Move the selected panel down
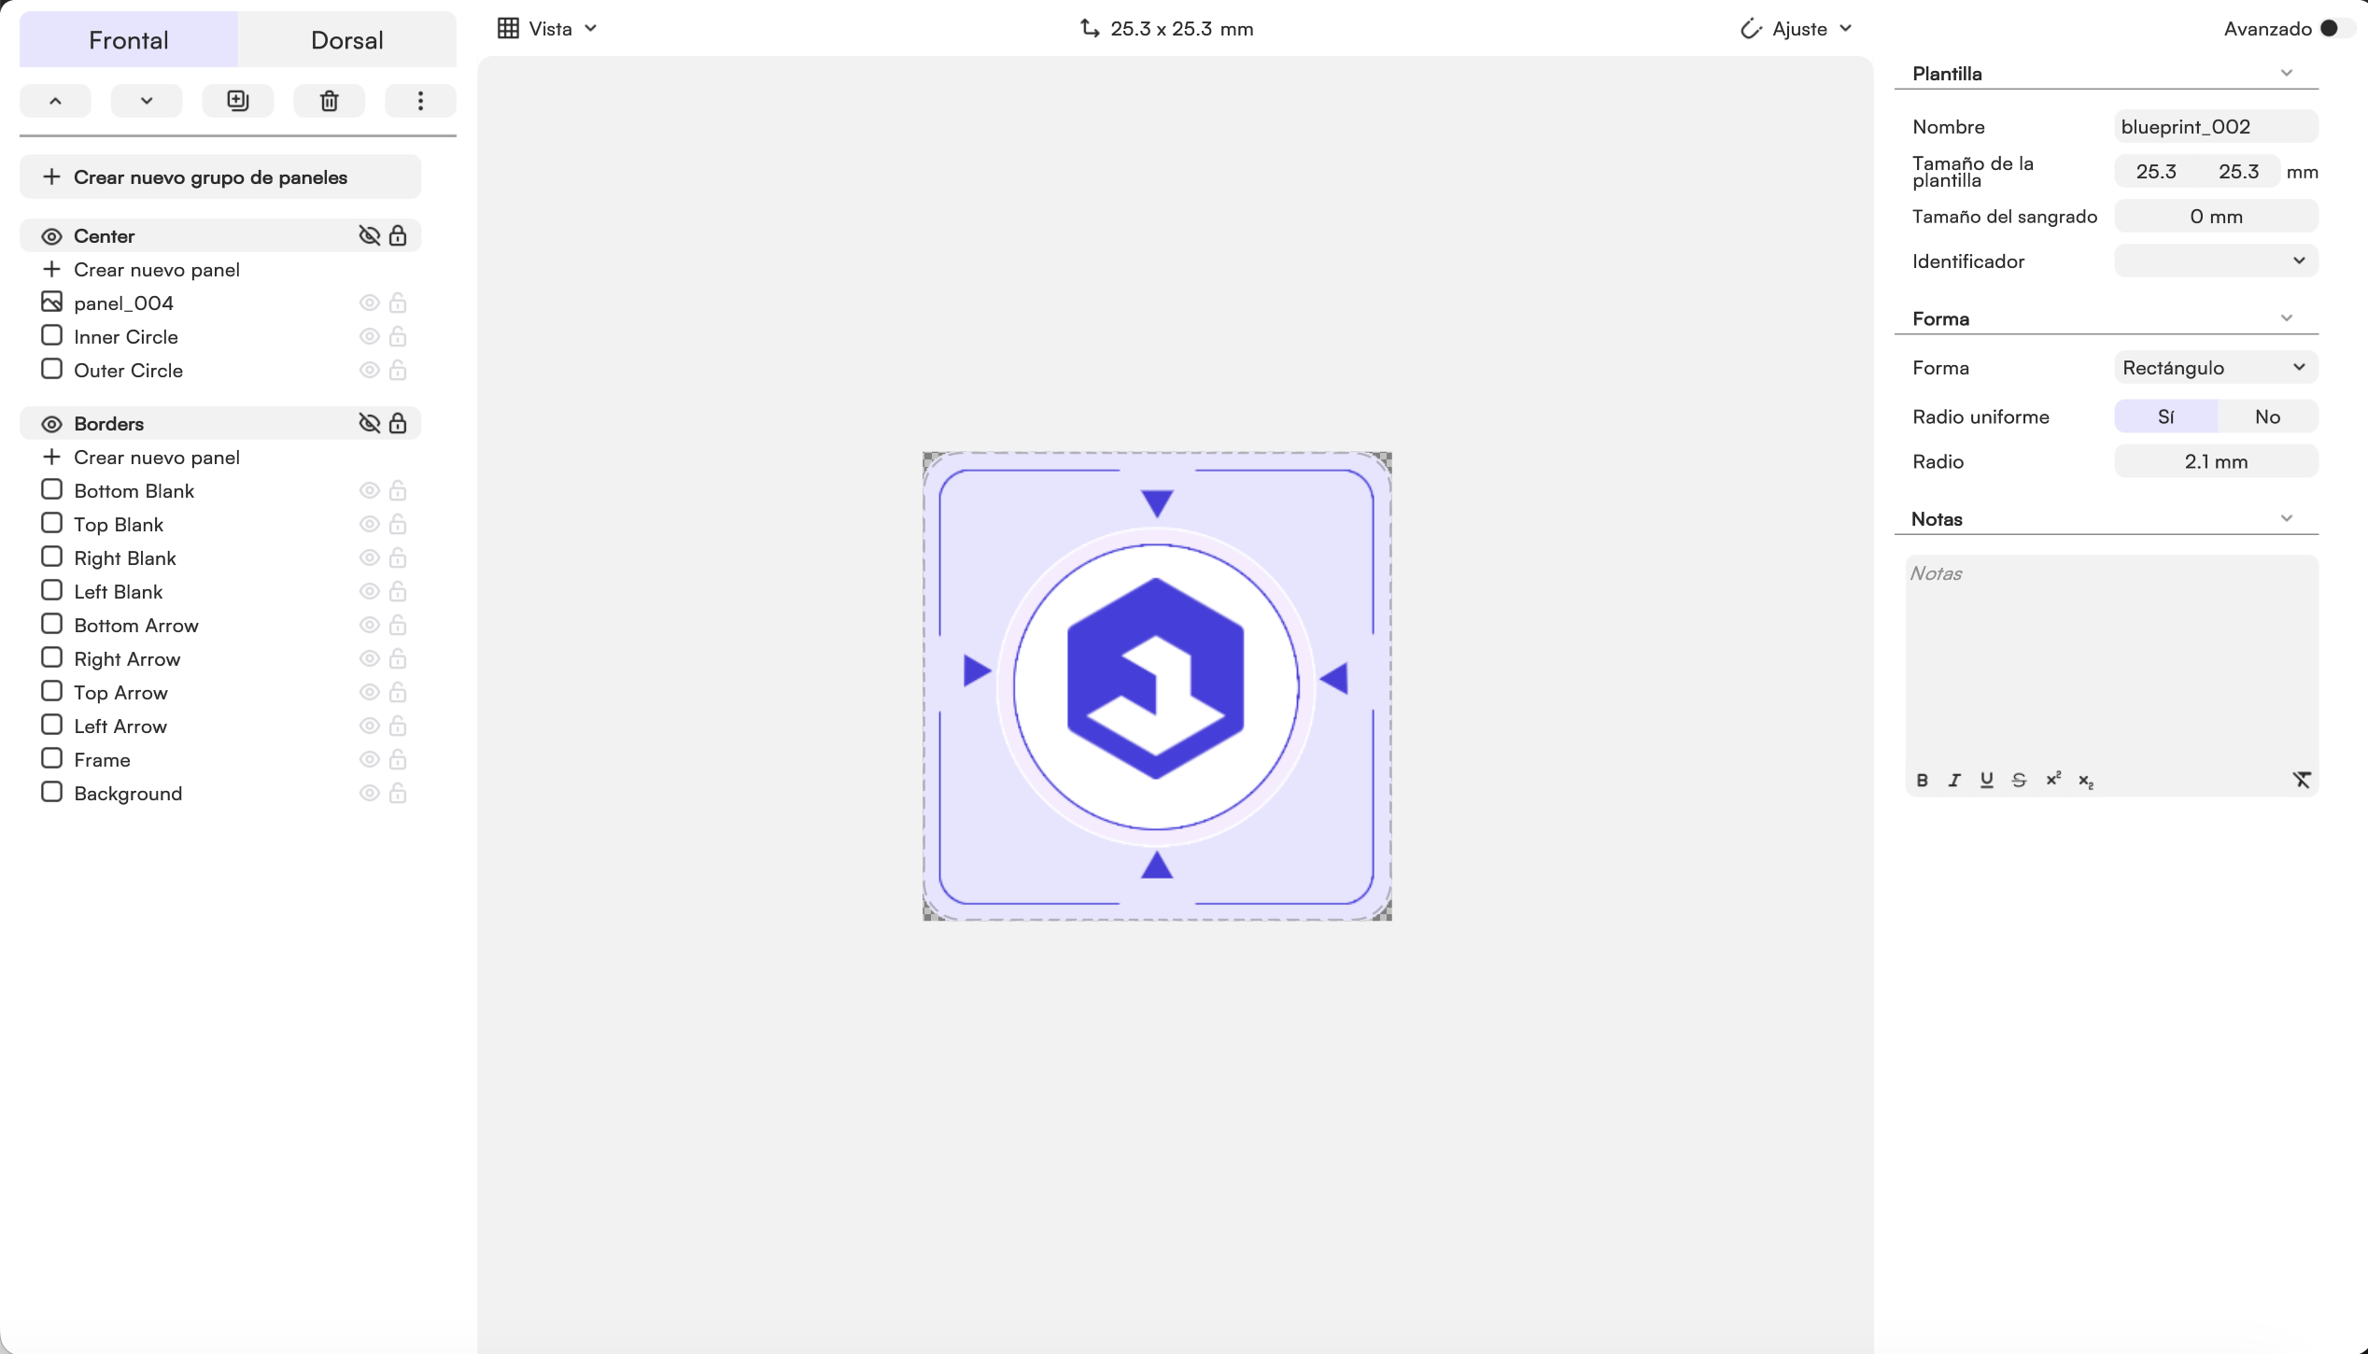2368x1354 pixels. click(147, 101)
